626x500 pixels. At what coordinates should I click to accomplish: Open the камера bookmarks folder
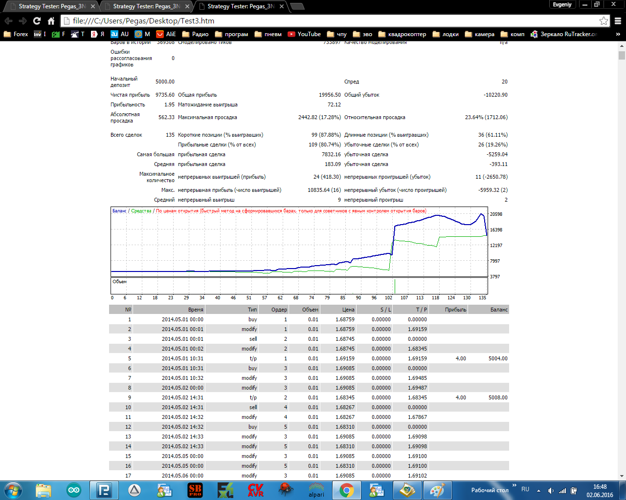point(479,34)
